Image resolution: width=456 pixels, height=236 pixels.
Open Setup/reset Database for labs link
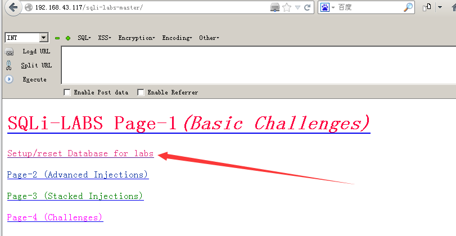[80, 153]
